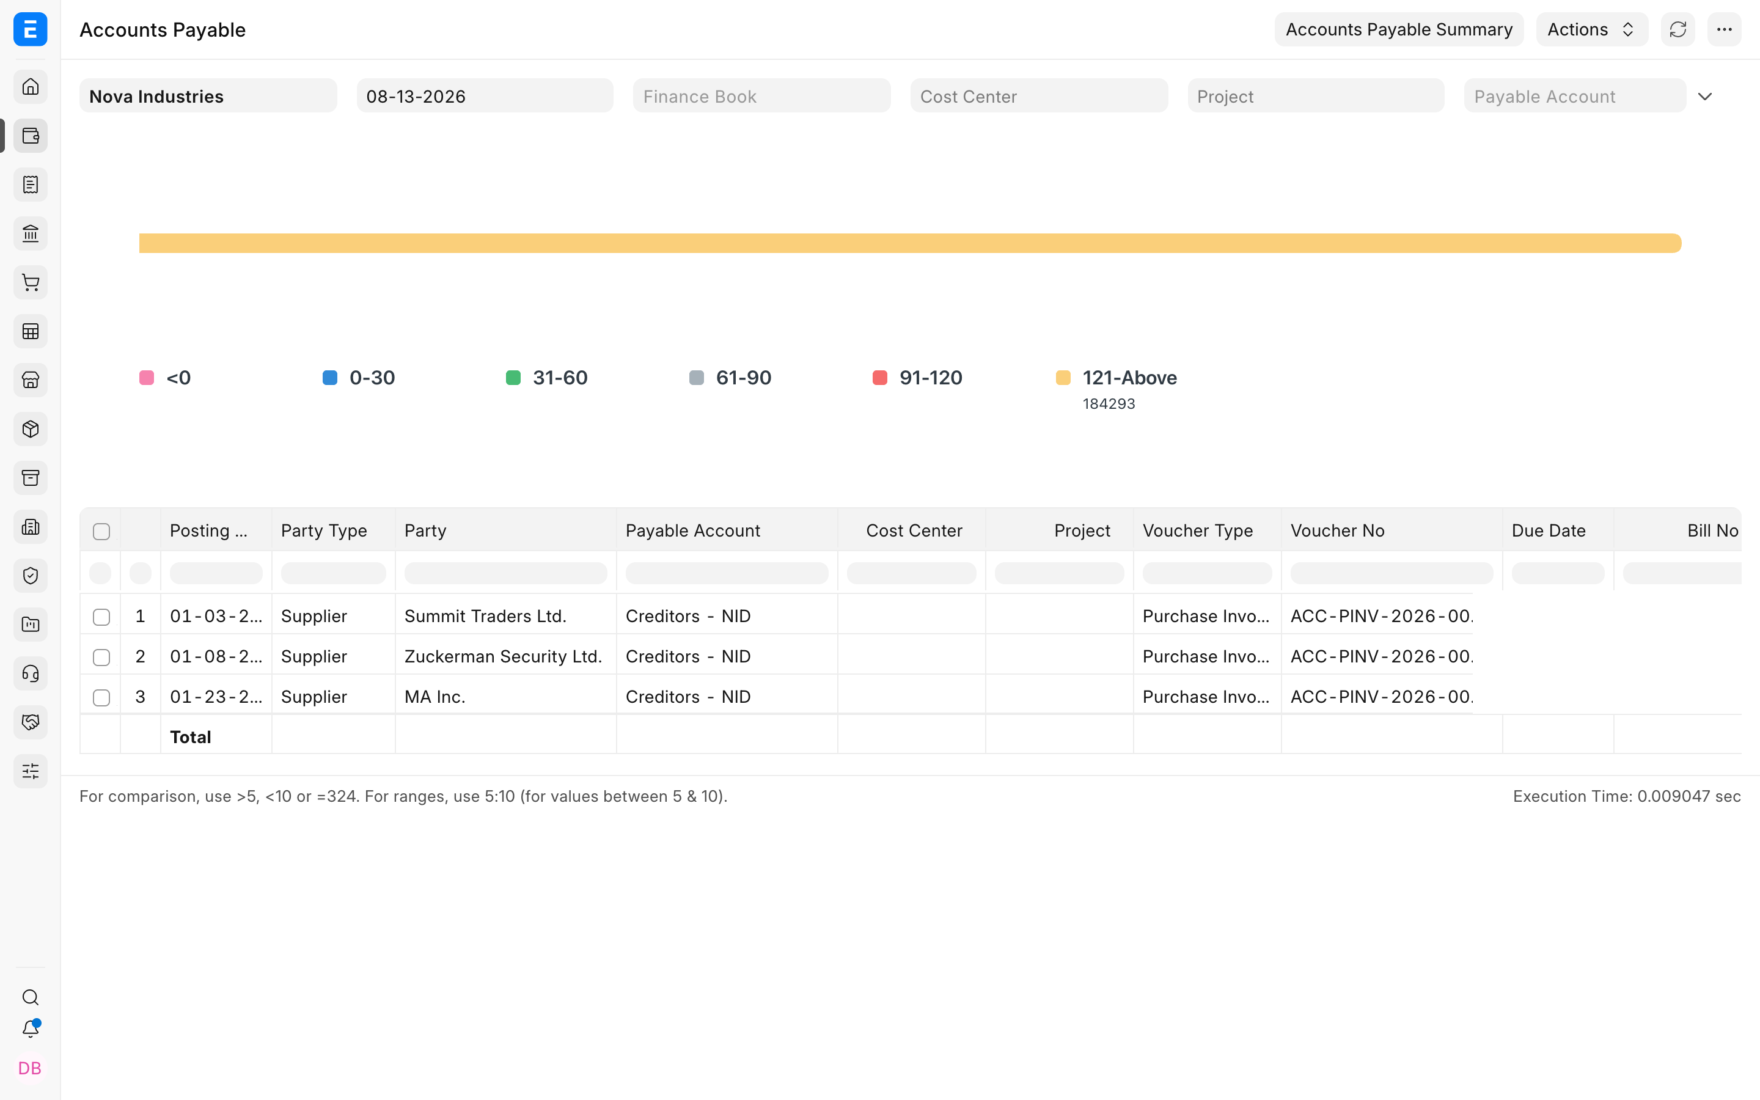This screenshot has height=1100, width=1760.
Task: Go to the Home sidebar icon
Action: [30, 87]
